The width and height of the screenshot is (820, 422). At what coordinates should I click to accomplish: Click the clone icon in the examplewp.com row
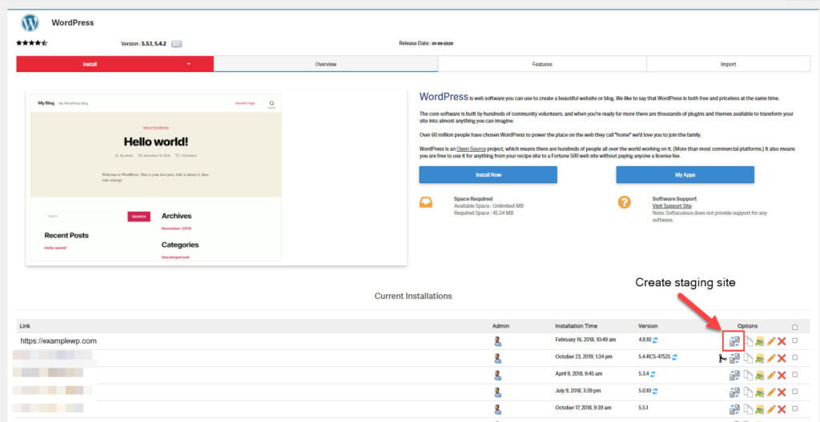coord(747,341)
